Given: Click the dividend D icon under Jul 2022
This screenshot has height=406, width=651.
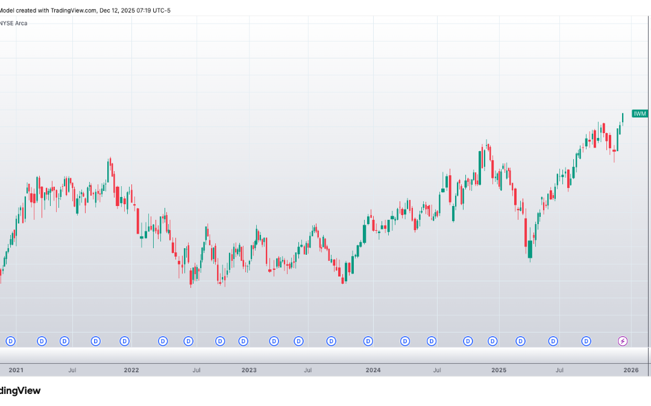Looking at the screenshot, I should (x=188, y=341).
